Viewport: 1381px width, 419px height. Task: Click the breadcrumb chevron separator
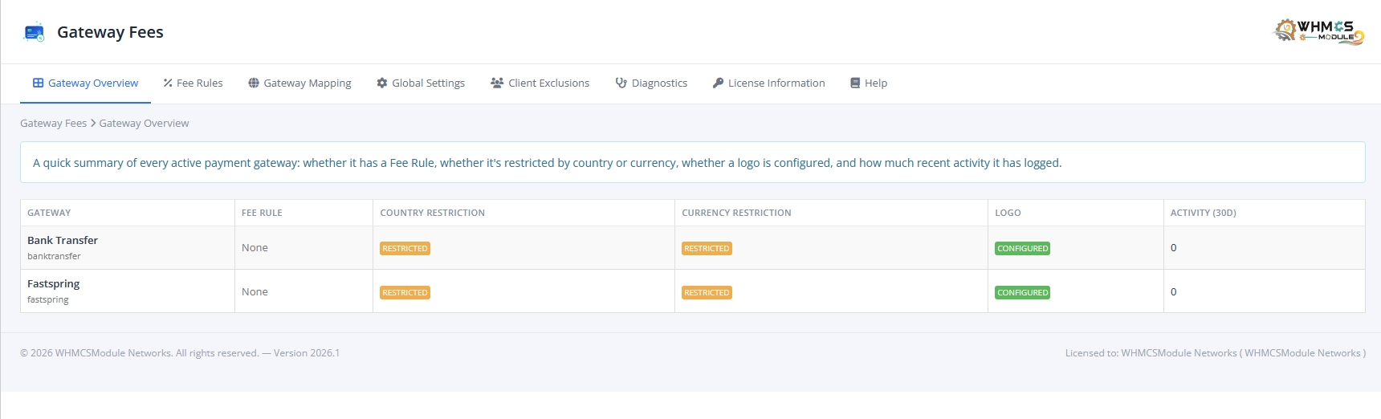click(x=93, y=123)
